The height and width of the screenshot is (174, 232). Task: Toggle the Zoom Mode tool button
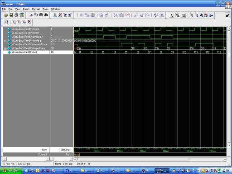coord(178,15)
